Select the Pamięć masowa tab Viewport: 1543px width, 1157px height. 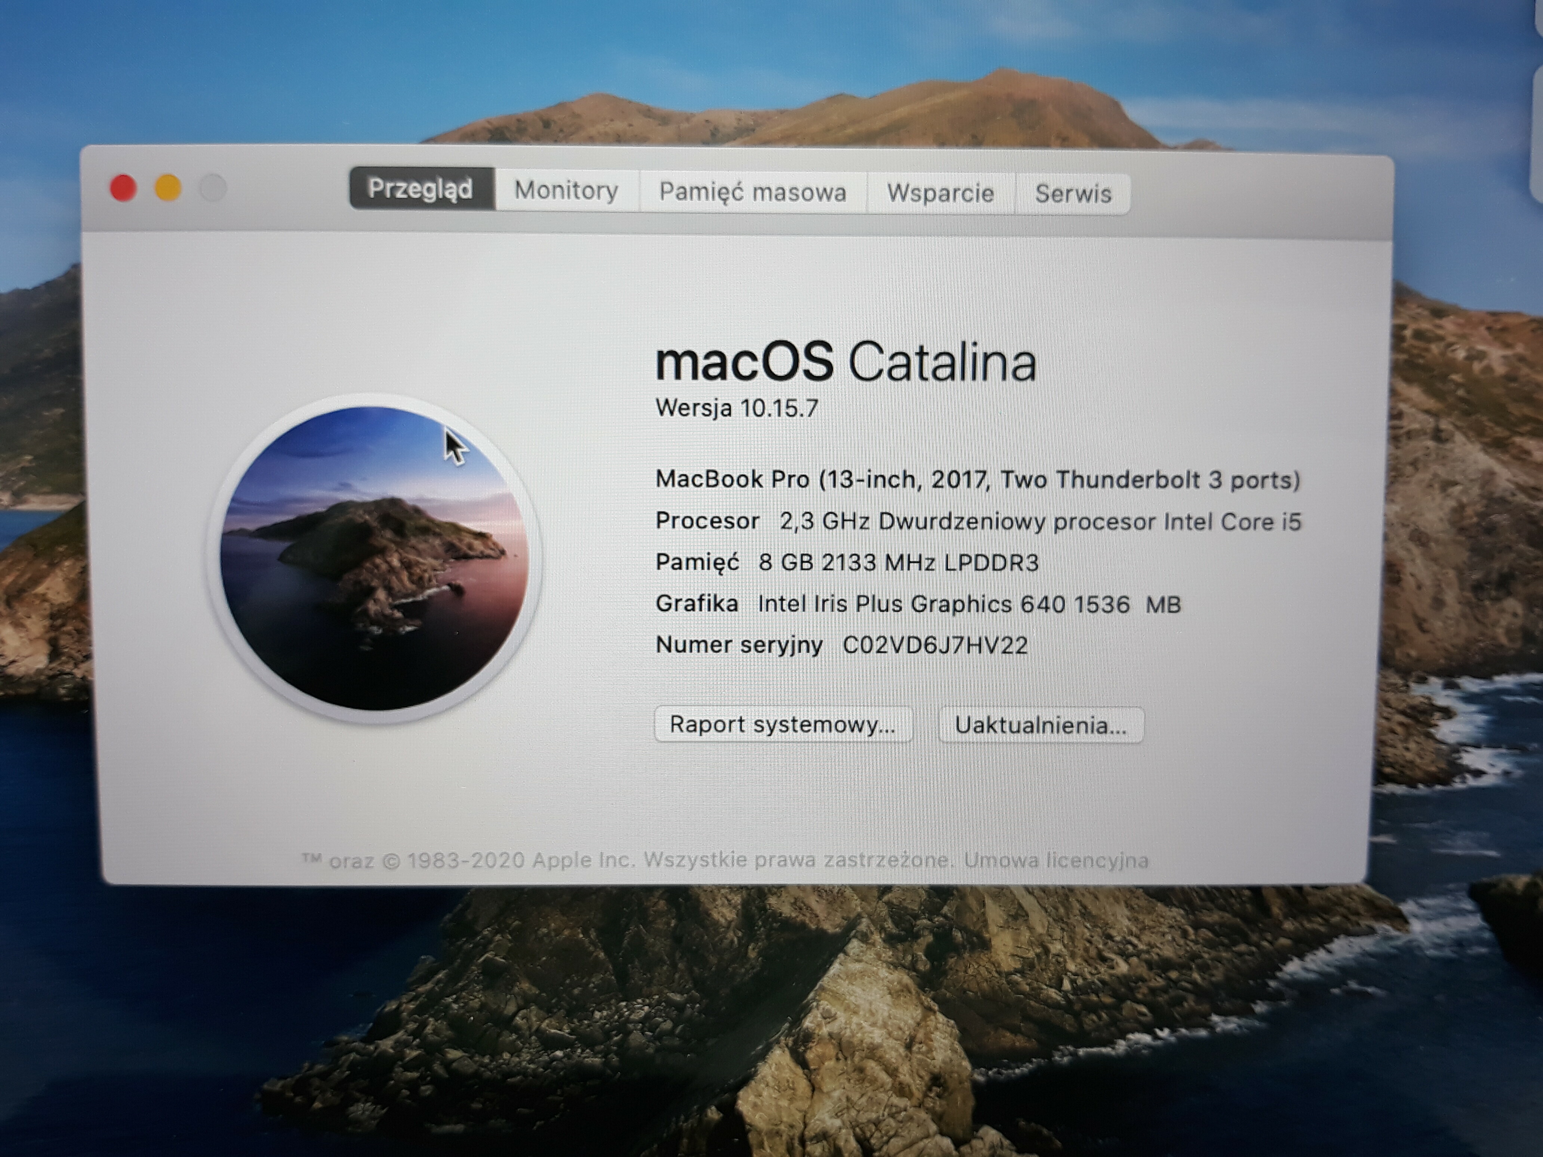point(753,192)
